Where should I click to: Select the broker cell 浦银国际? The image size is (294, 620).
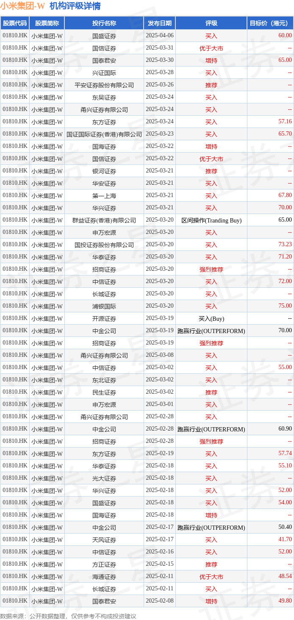(104, 306)
